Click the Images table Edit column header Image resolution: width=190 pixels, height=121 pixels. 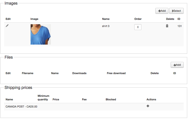tap(8, 19)
